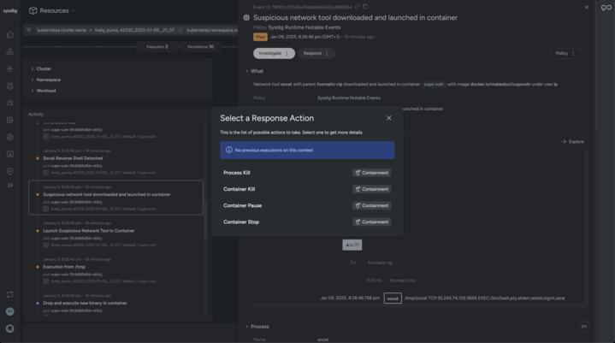Open the Threats bug icon in sidebar
Screen dimensions: 615x343
click(x=9, y=103)
